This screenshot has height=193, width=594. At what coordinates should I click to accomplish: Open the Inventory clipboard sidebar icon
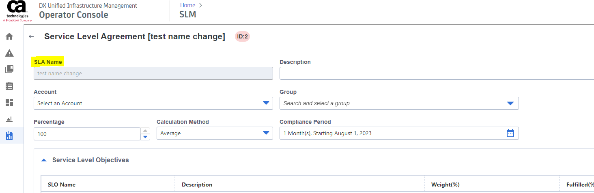[x=9, y=86]
